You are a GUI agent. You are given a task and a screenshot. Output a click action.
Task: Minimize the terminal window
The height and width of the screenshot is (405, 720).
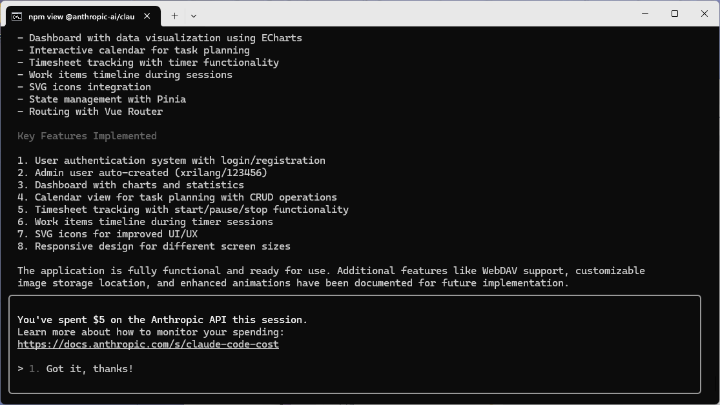click(645, 14)
